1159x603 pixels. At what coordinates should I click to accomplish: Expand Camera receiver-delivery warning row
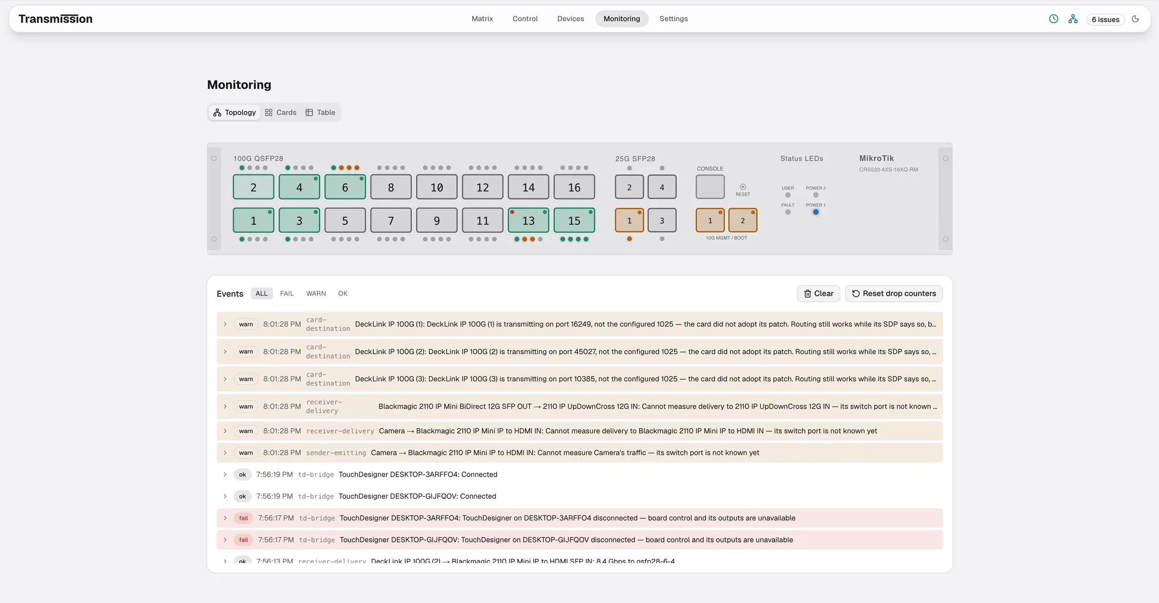pyautogui.click(x=225, y=431)
